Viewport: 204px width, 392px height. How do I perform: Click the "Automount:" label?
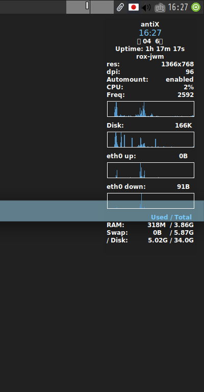(127, 80)
